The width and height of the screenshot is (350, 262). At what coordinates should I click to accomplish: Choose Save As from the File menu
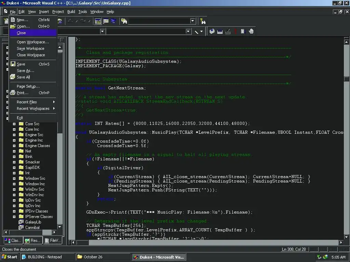[x=33, y=71]
